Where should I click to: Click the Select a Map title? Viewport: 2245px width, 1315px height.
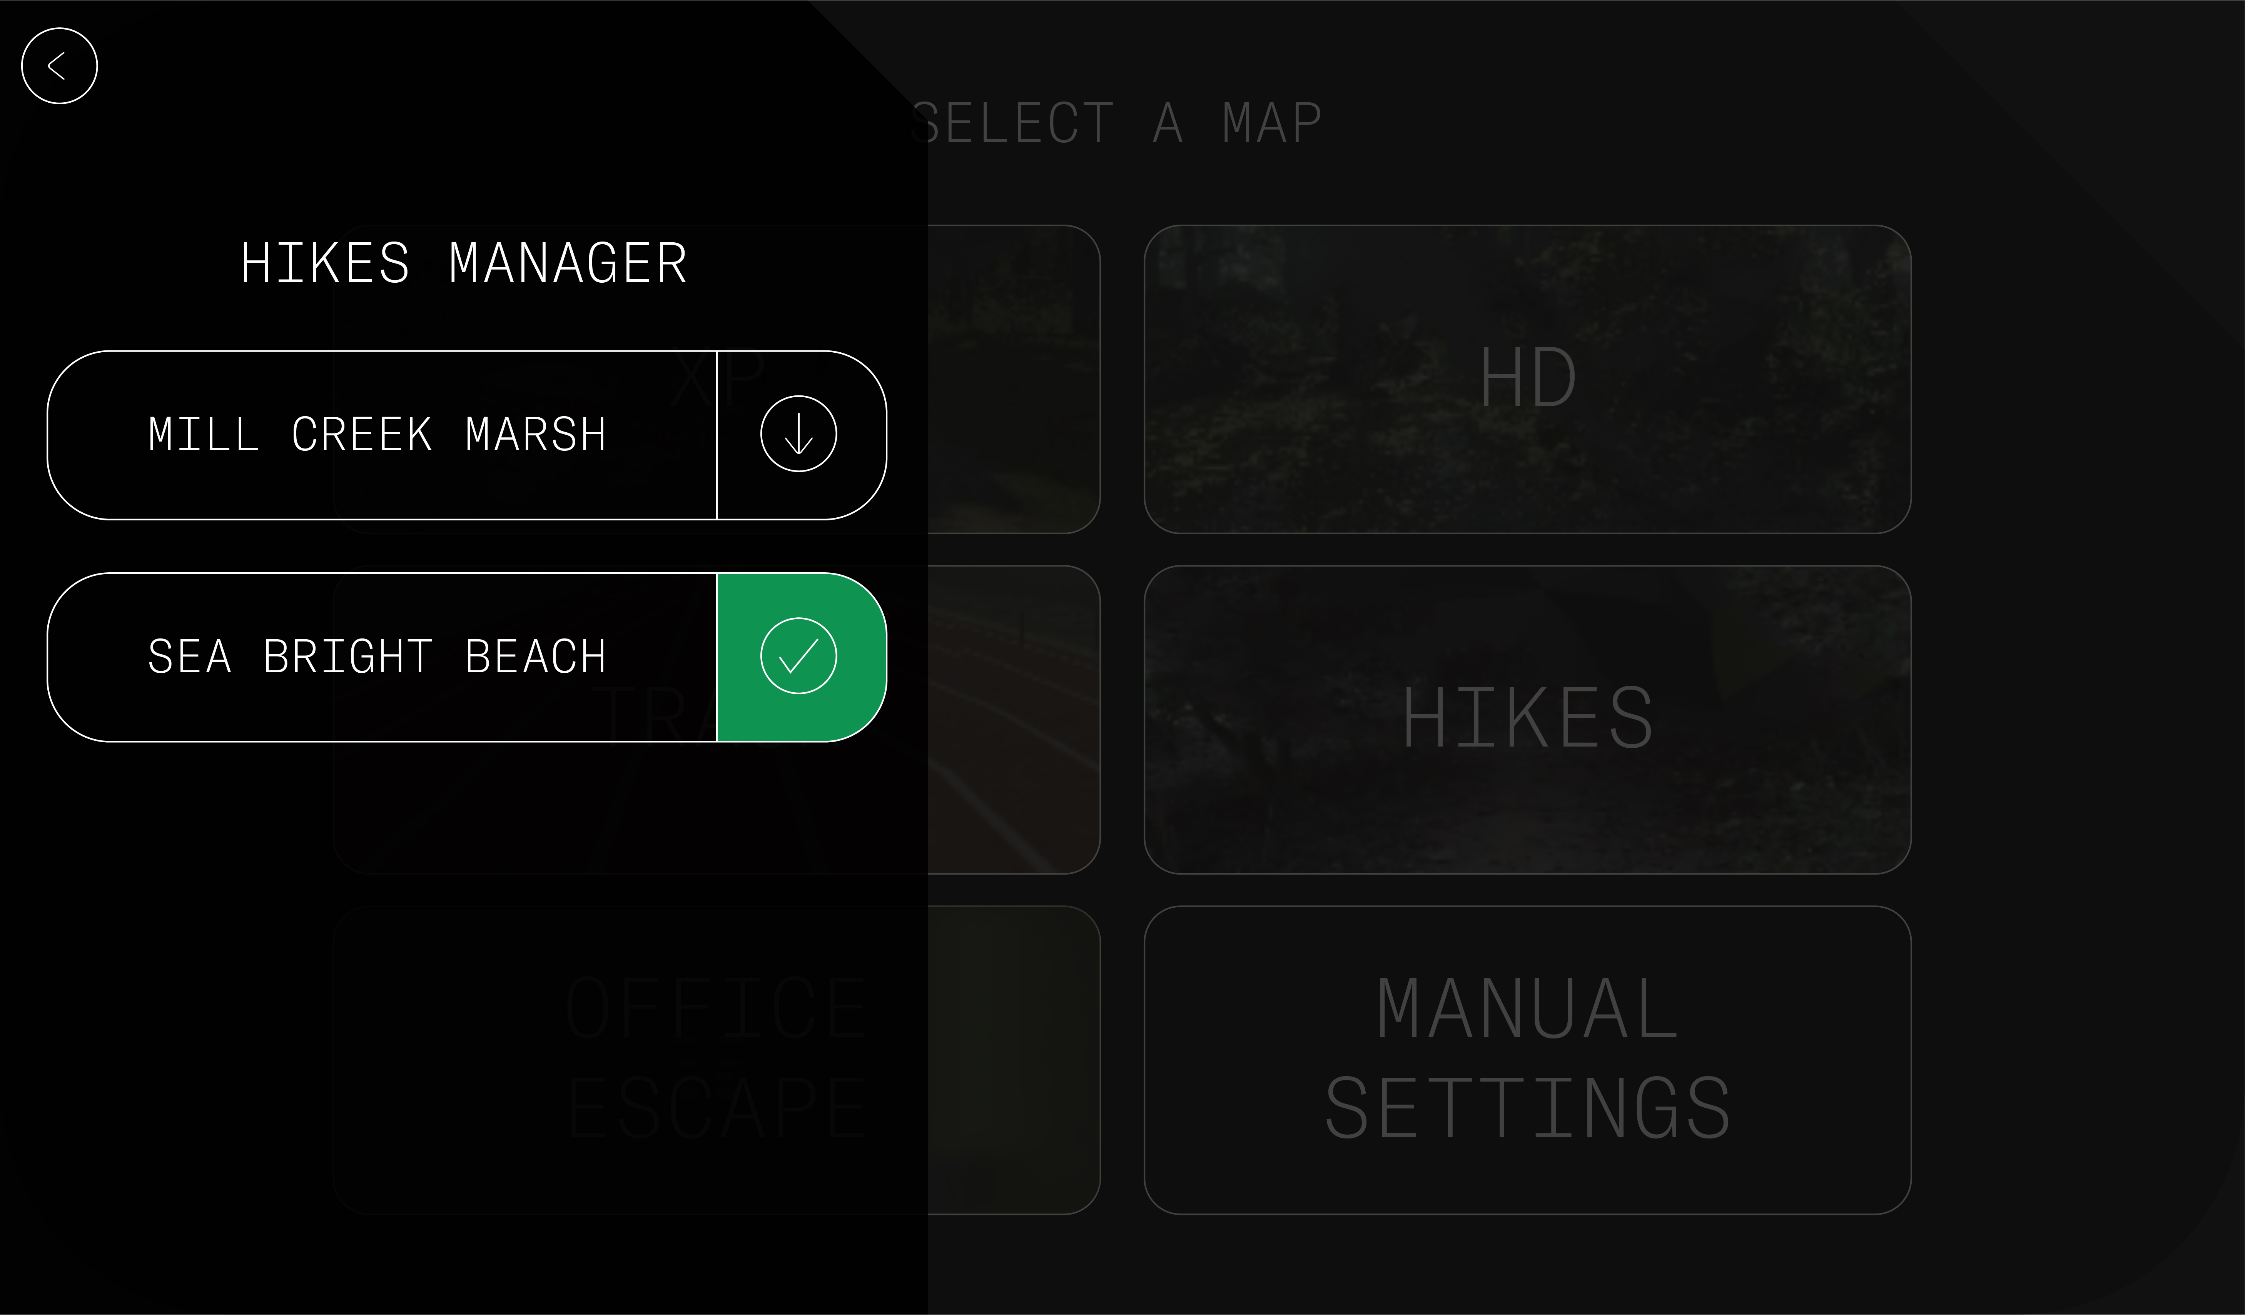pos(1116,123)
